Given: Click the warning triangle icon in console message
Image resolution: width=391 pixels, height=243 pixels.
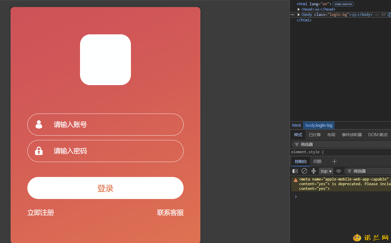Looking at the screenshot, I should pos(295,180).
